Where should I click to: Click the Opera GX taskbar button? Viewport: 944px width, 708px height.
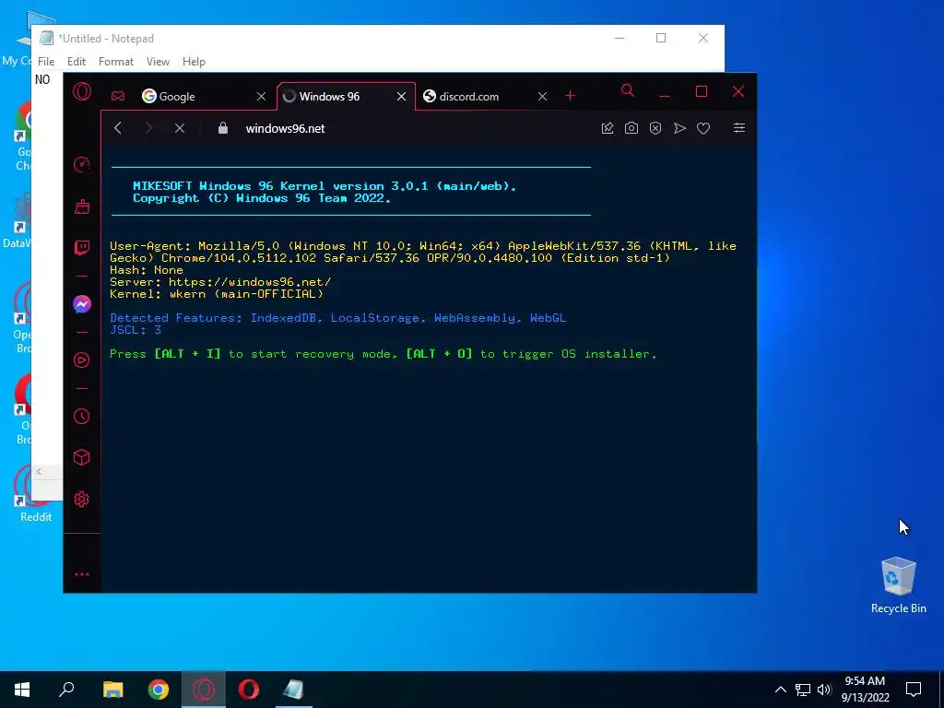pos(204,690)
